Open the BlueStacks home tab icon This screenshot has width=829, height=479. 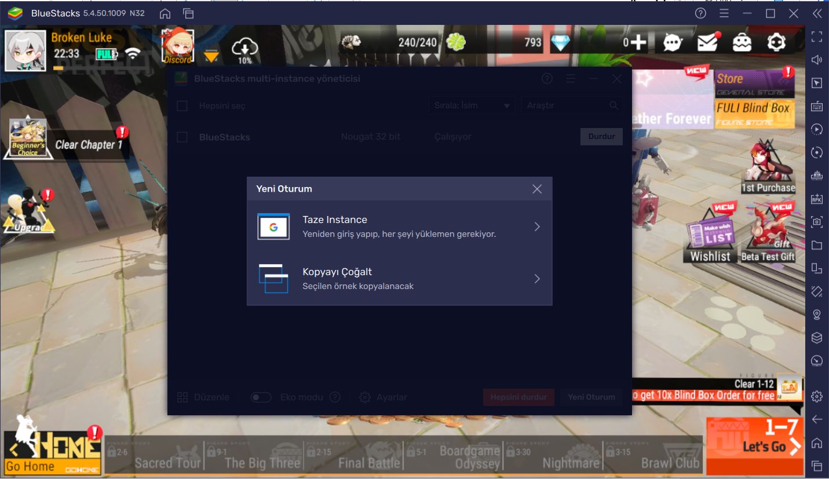click(x=165, y=13)
